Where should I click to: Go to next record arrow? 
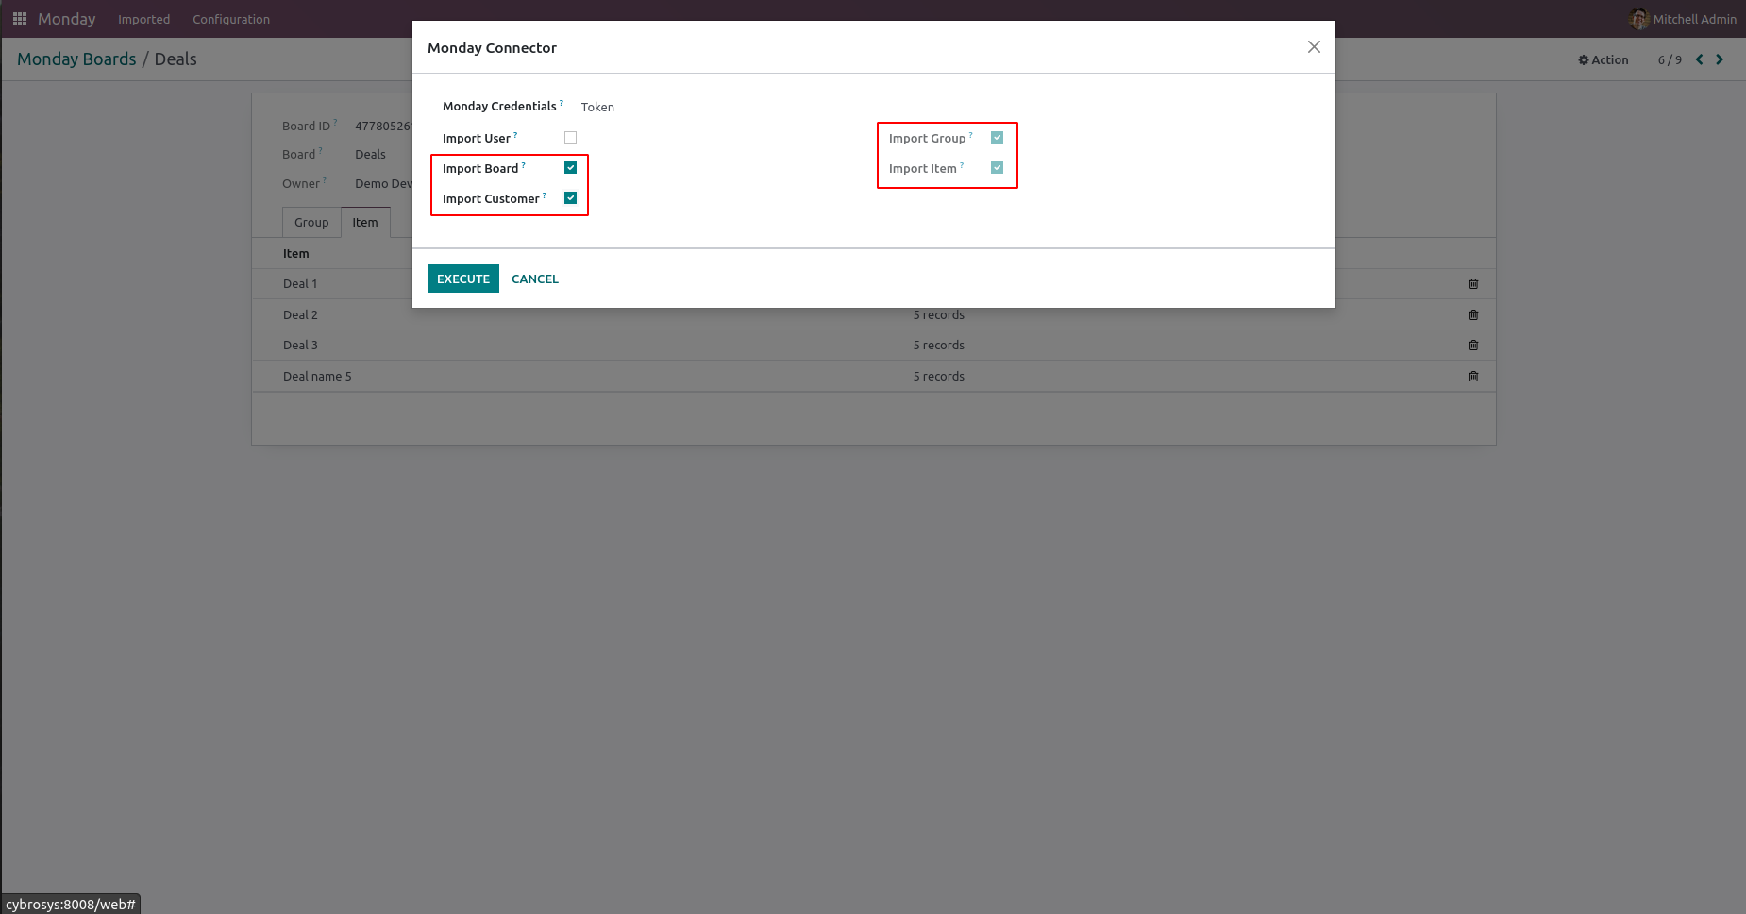point(1720,59)
